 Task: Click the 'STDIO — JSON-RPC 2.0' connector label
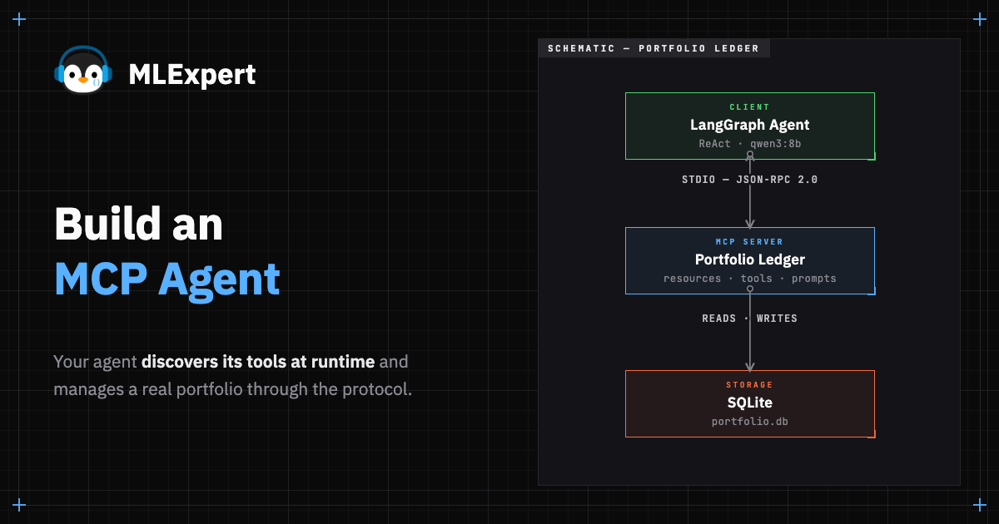coord(750,180)
